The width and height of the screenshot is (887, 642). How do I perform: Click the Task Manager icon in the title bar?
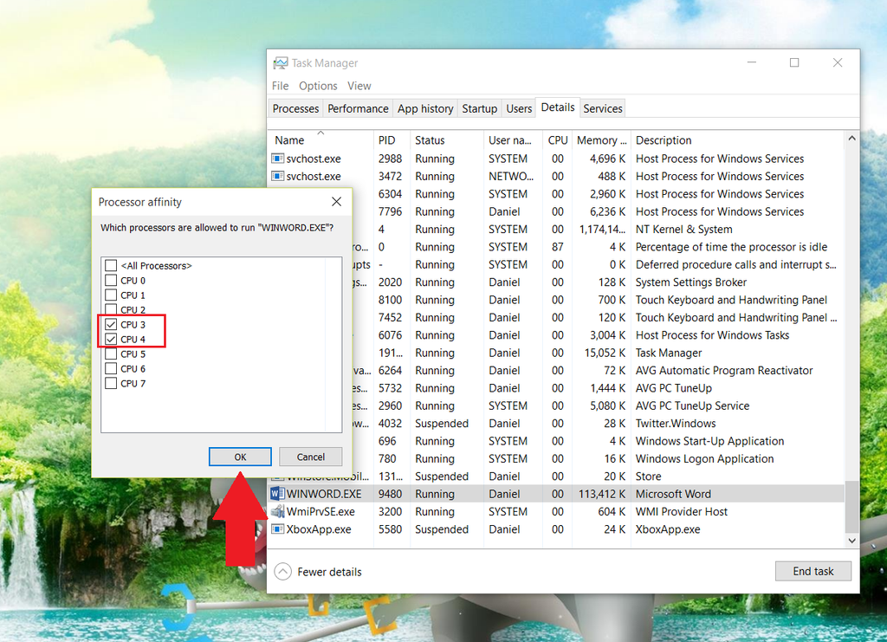coord(280,62)
